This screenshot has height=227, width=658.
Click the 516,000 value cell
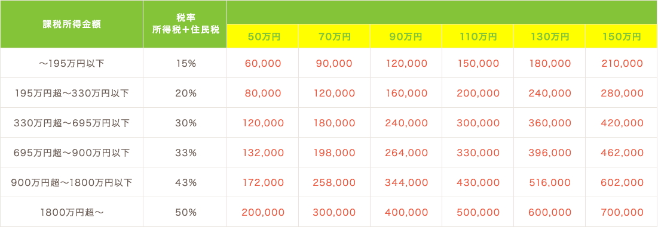[x=550, y=182]
